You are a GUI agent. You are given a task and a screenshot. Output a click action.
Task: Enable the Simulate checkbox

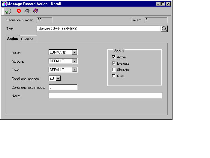click(x=114, y=70)
